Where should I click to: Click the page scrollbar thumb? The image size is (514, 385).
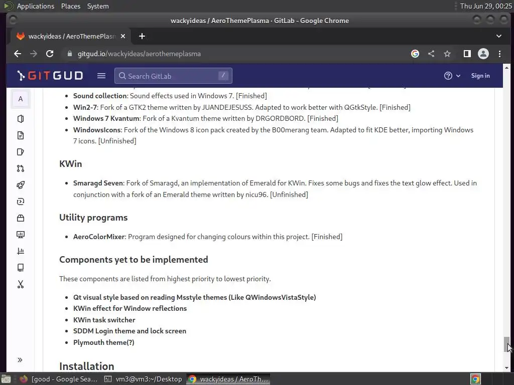coord(507,344)
